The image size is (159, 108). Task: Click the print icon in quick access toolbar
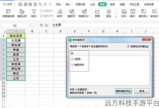pos(30,4)
